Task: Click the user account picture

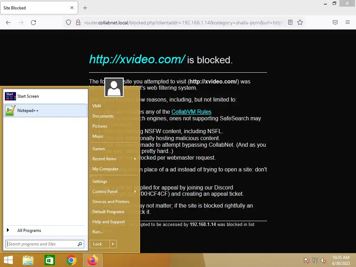Action: [x=114, y=87]
